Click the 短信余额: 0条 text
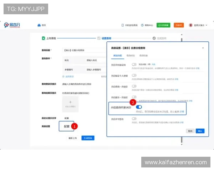The image size is (214, 171). point(144,64)
